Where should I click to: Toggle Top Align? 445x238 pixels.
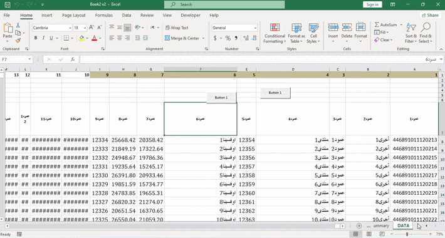pos(112,28)
